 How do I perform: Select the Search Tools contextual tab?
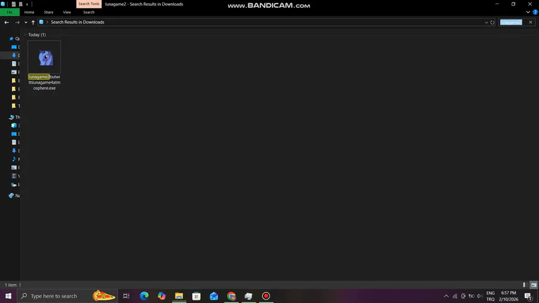[x=89, y=4]
